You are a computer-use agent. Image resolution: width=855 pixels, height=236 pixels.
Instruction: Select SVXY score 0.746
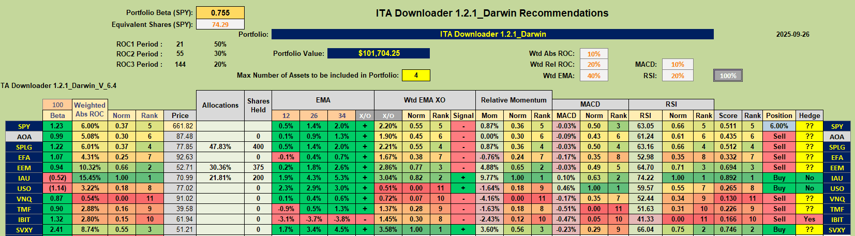pos(728,229)
